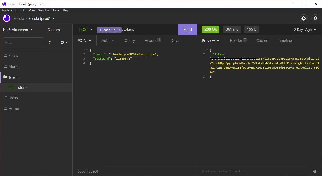Open the 2 Days Ago history dropdown
The width and height of the screenshot is (322, 176).
point(305,30)
